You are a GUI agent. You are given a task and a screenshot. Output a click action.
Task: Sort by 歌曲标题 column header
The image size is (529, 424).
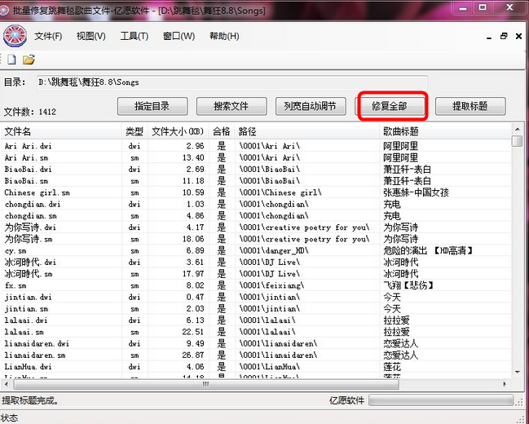pyautogui.click(x=445, y=131)
